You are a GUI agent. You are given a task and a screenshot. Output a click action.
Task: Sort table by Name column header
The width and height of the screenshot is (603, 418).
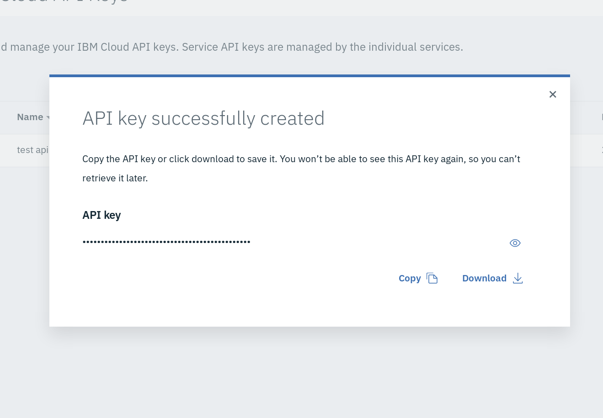click(x=30, y=117)
